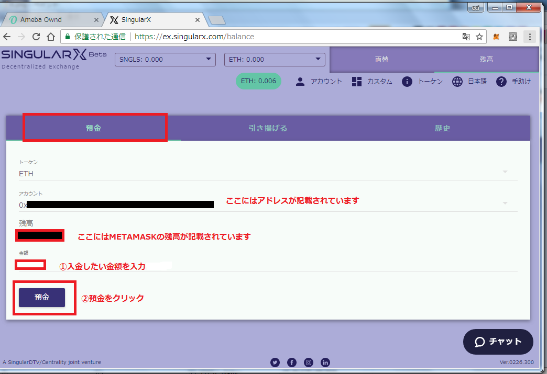
Task: Click the dark 預金 deposit button
Action: coord(42,298)
